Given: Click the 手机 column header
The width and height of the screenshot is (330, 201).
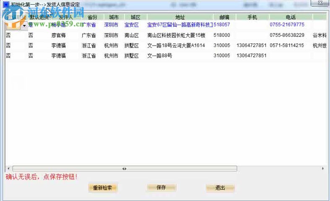Looking at the screenshot, I should pyautogui.click(x=252, y=17).
